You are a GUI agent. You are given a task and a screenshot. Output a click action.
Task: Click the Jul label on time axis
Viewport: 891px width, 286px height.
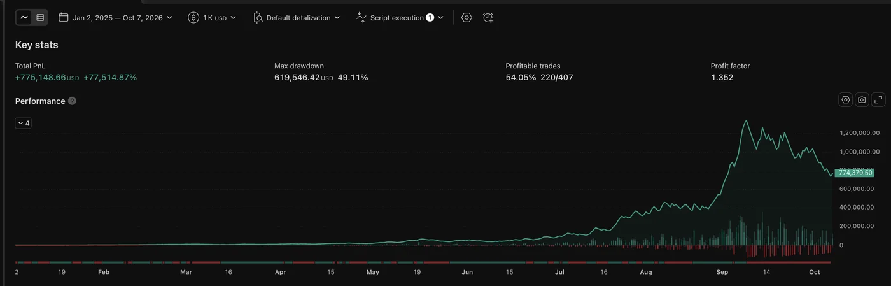tap(559, 272)
